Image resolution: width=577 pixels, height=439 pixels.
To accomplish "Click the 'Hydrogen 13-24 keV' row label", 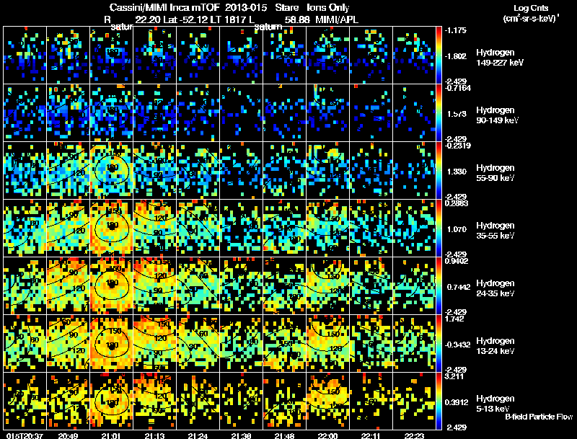I will [495, 346].
